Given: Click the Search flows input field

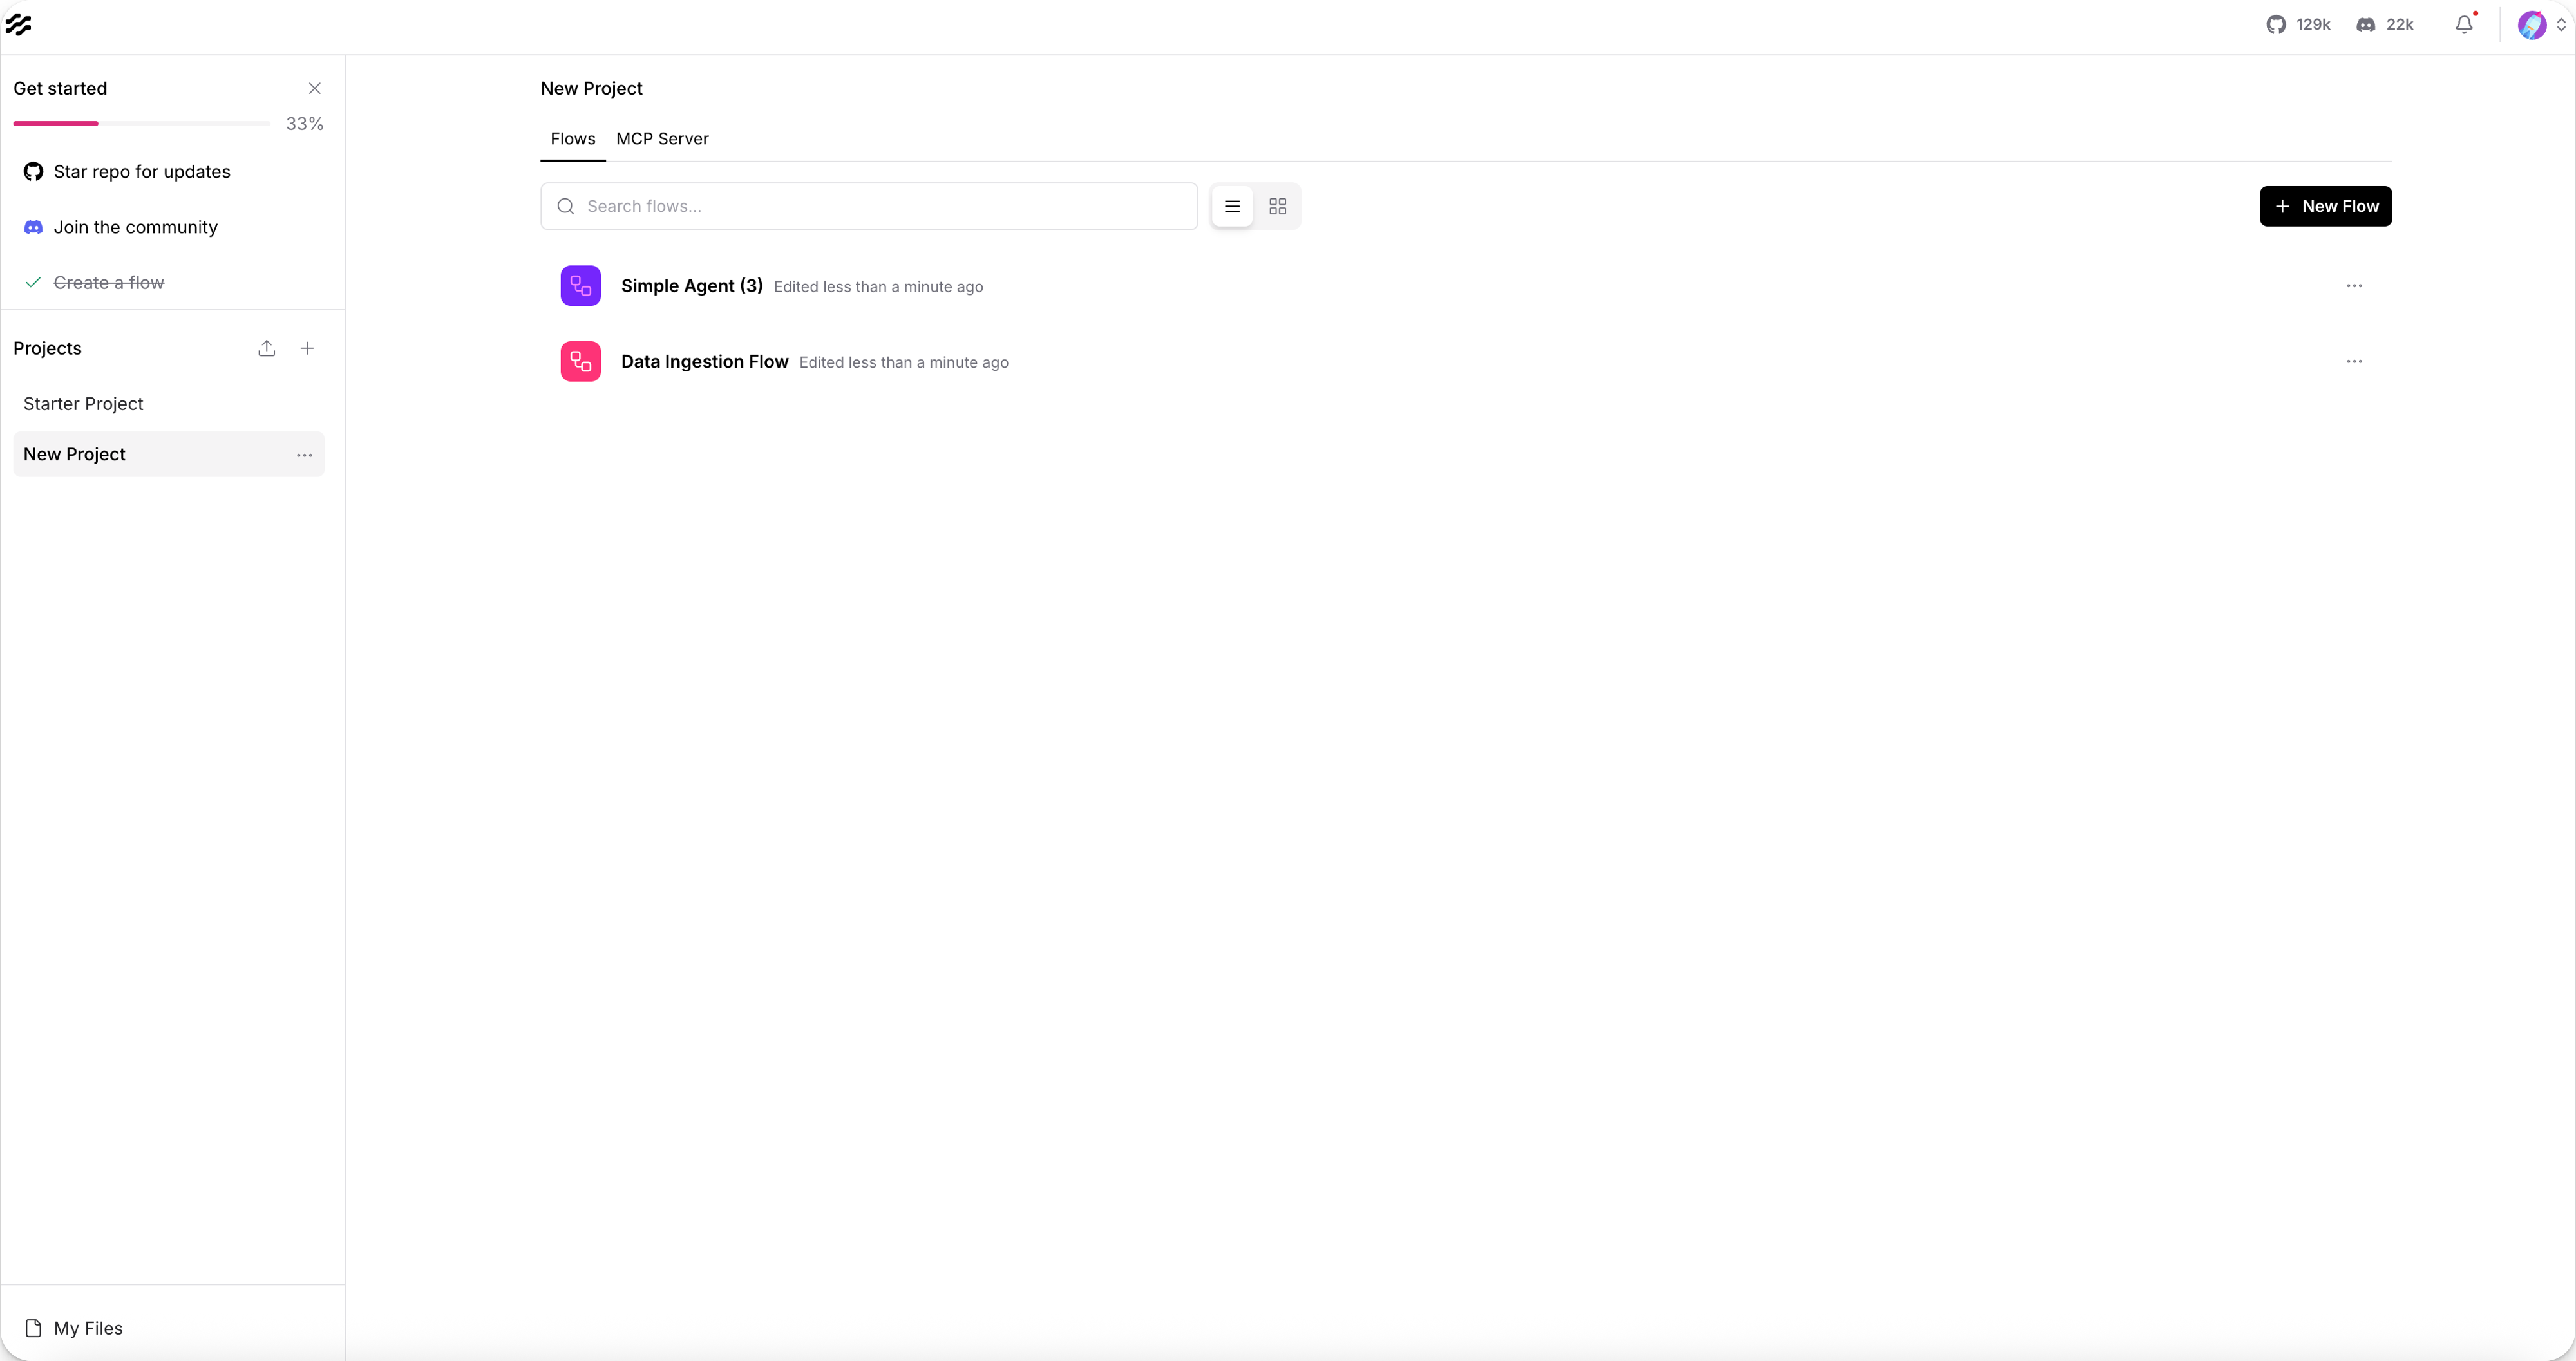Looking at the screenshot, I should pyautogui.click(x=868, y=206).
